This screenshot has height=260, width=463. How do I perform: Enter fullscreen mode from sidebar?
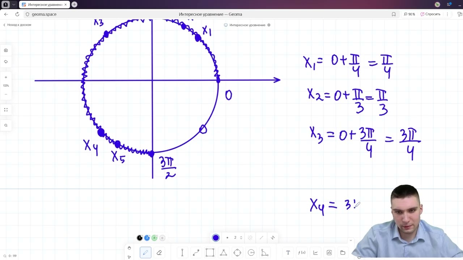6,110
